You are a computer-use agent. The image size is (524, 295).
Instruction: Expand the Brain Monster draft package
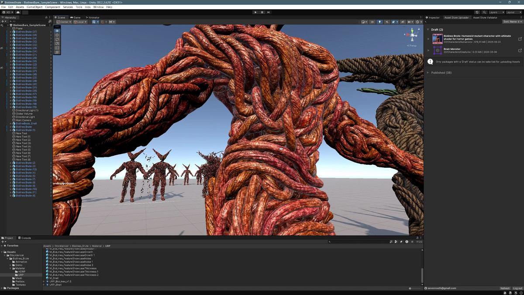pyautogui.click(x=429, y=51)
